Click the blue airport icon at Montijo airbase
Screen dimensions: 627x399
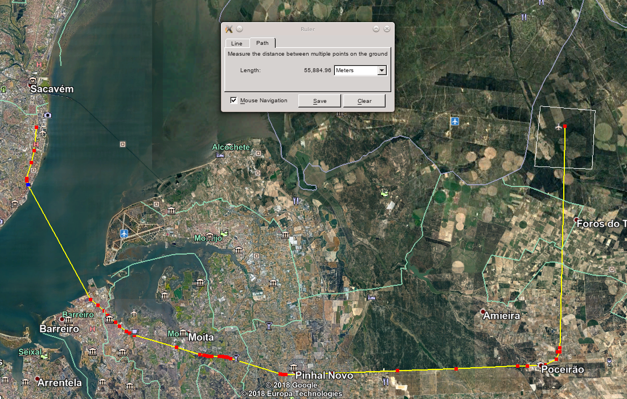124,234
